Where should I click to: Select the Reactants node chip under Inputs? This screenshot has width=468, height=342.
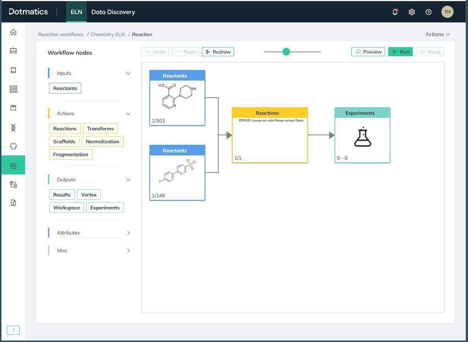point(65,88)
